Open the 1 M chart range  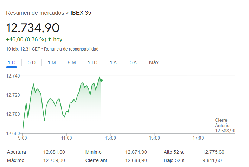(52, 62)
